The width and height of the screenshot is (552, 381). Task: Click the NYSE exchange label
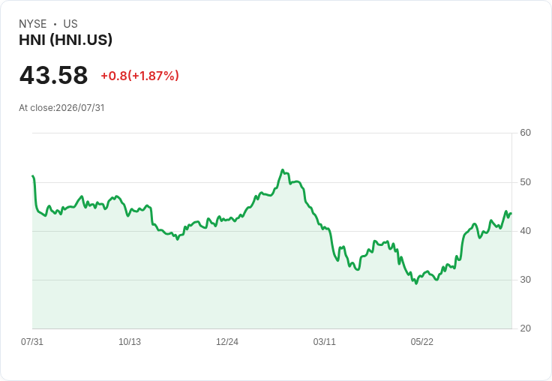[33, 24]
